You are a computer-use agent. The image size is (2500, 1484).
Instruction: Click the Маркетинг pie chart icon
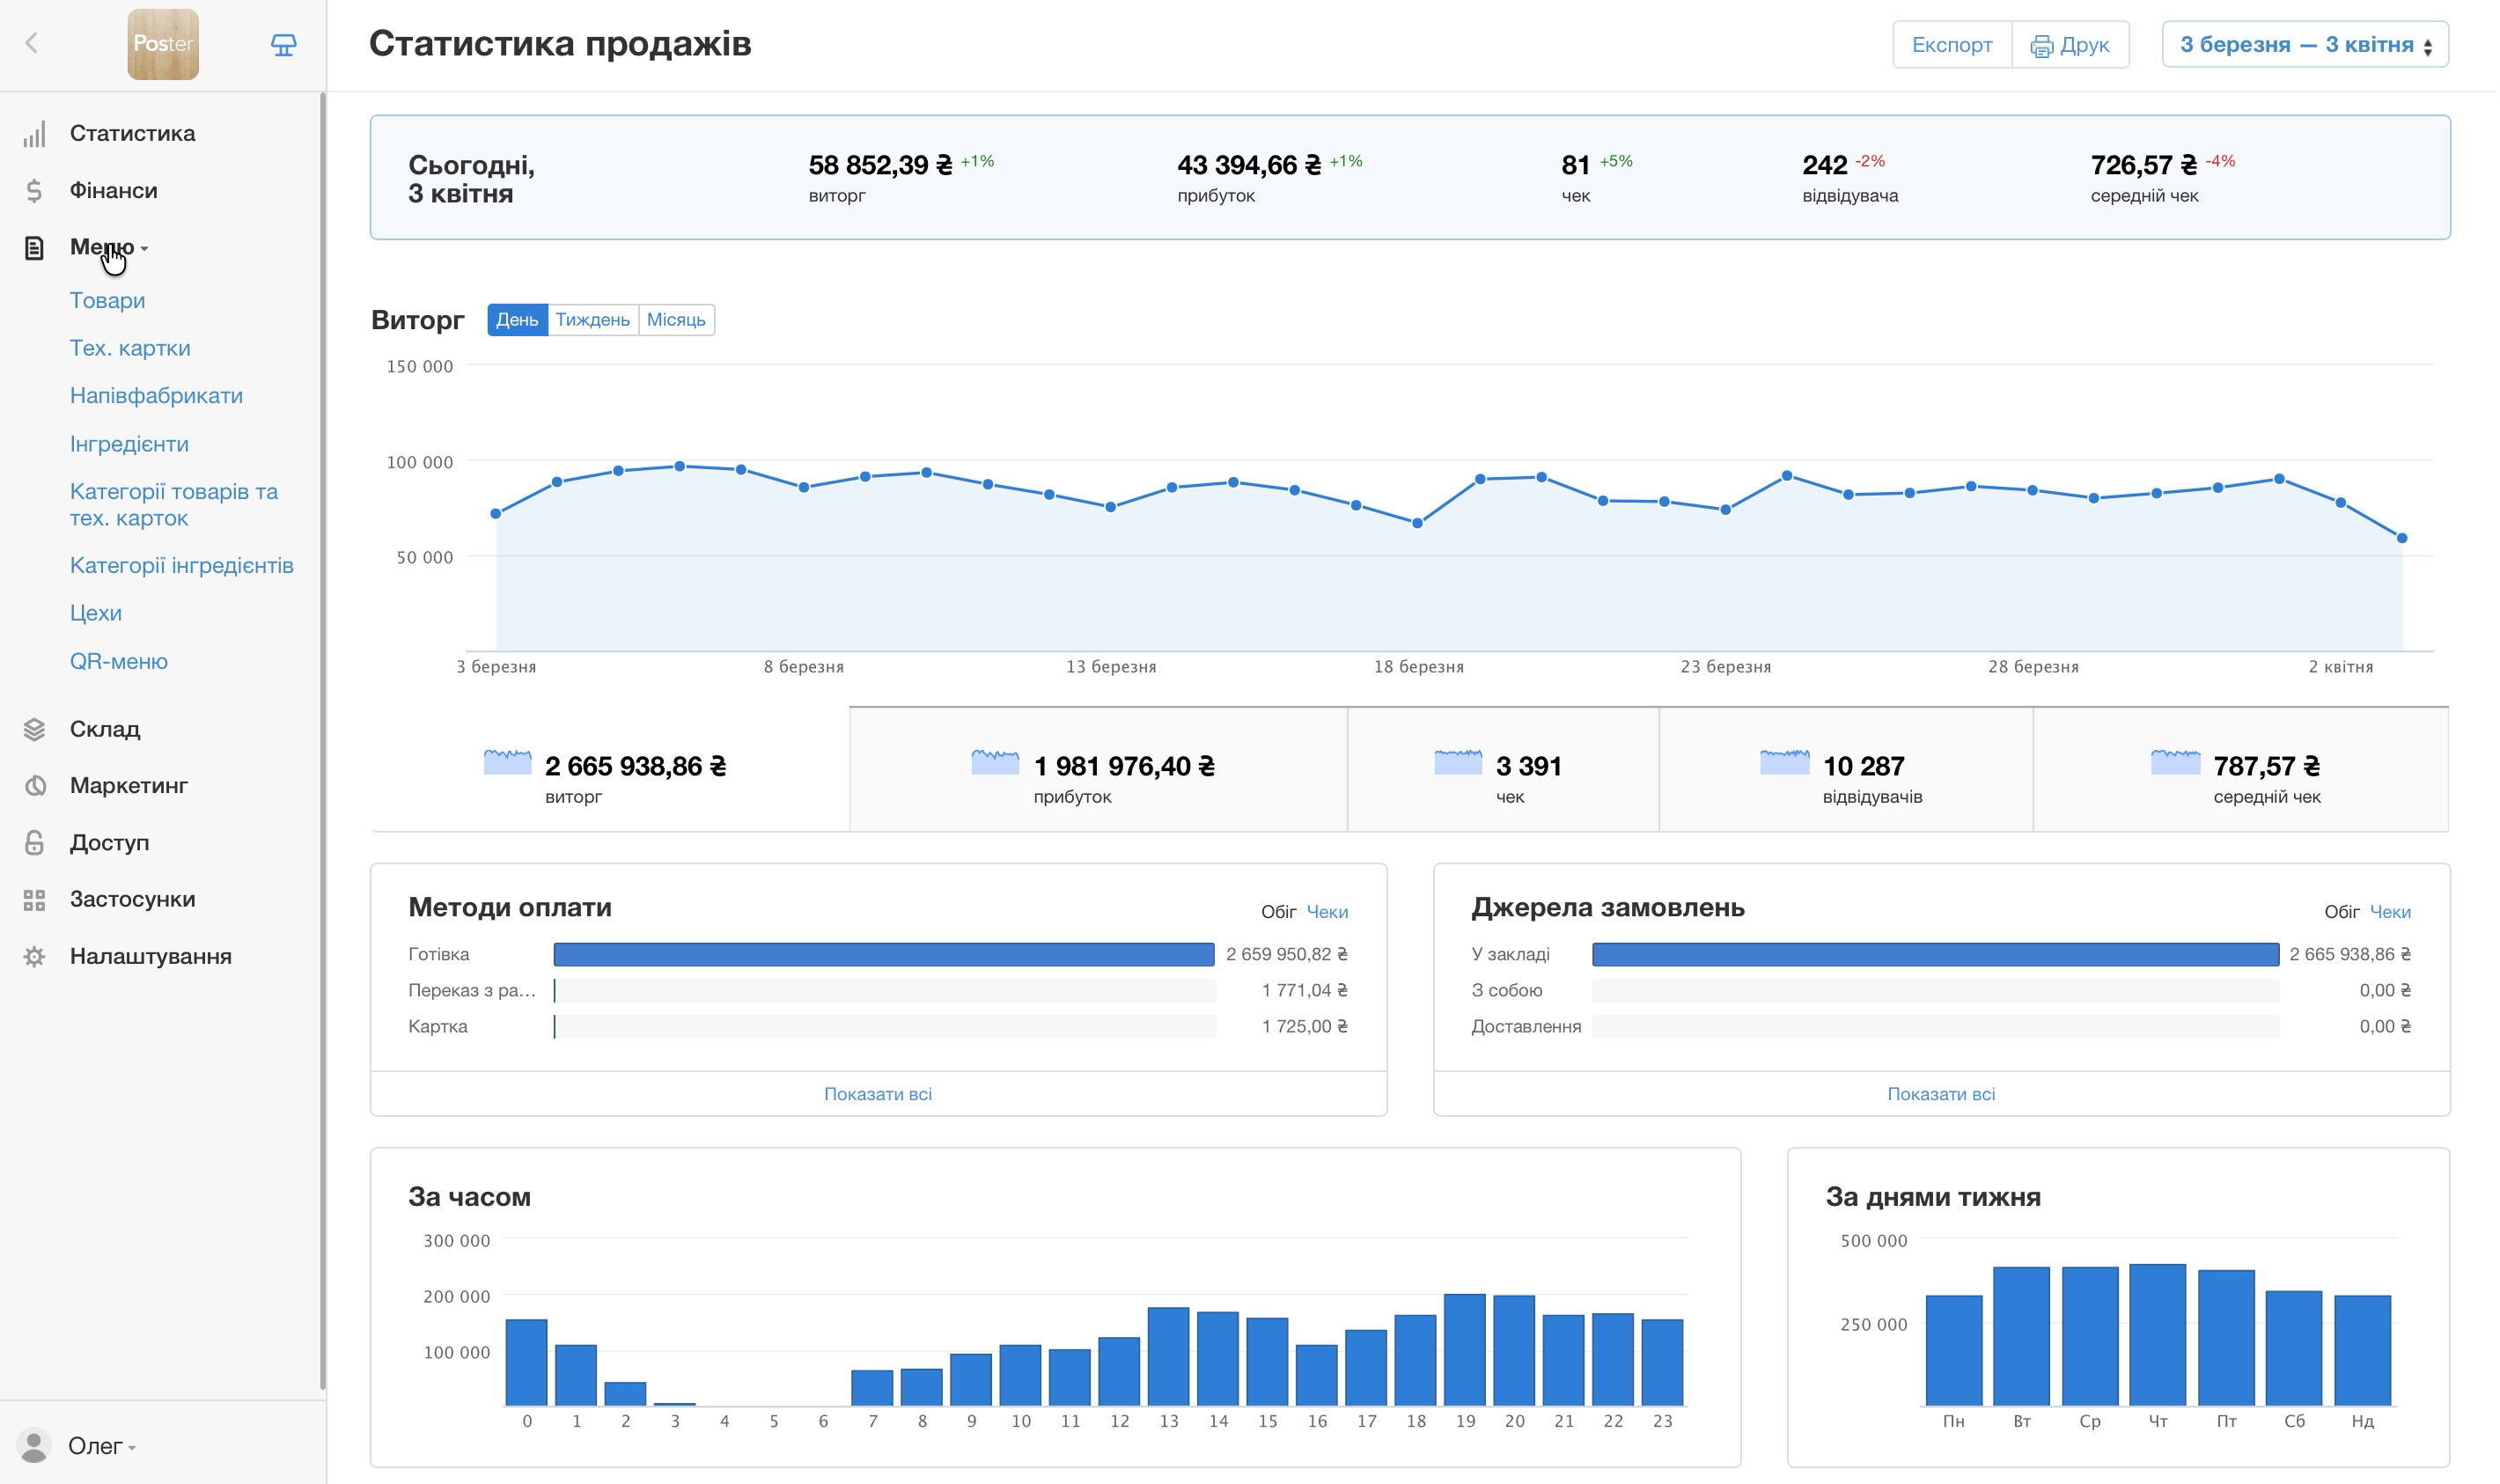35,786
